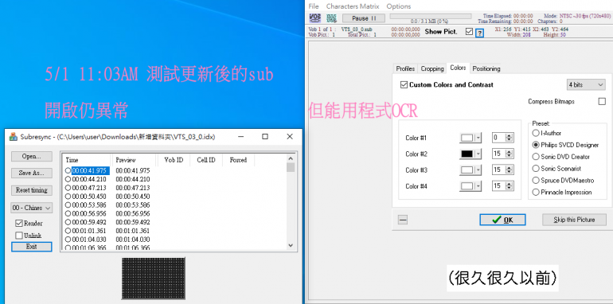Click the blue question mark help icon
613x304 pixels.
[479, 33]
